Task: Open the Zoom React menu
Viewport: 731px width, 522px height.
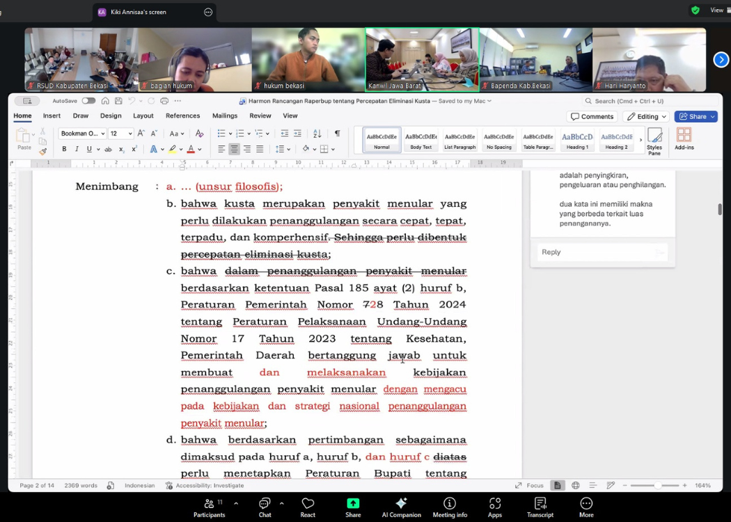Action: click(x=308, y=507)
